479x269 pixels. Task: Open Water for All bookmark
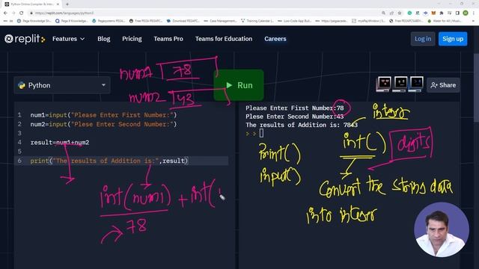445,21
